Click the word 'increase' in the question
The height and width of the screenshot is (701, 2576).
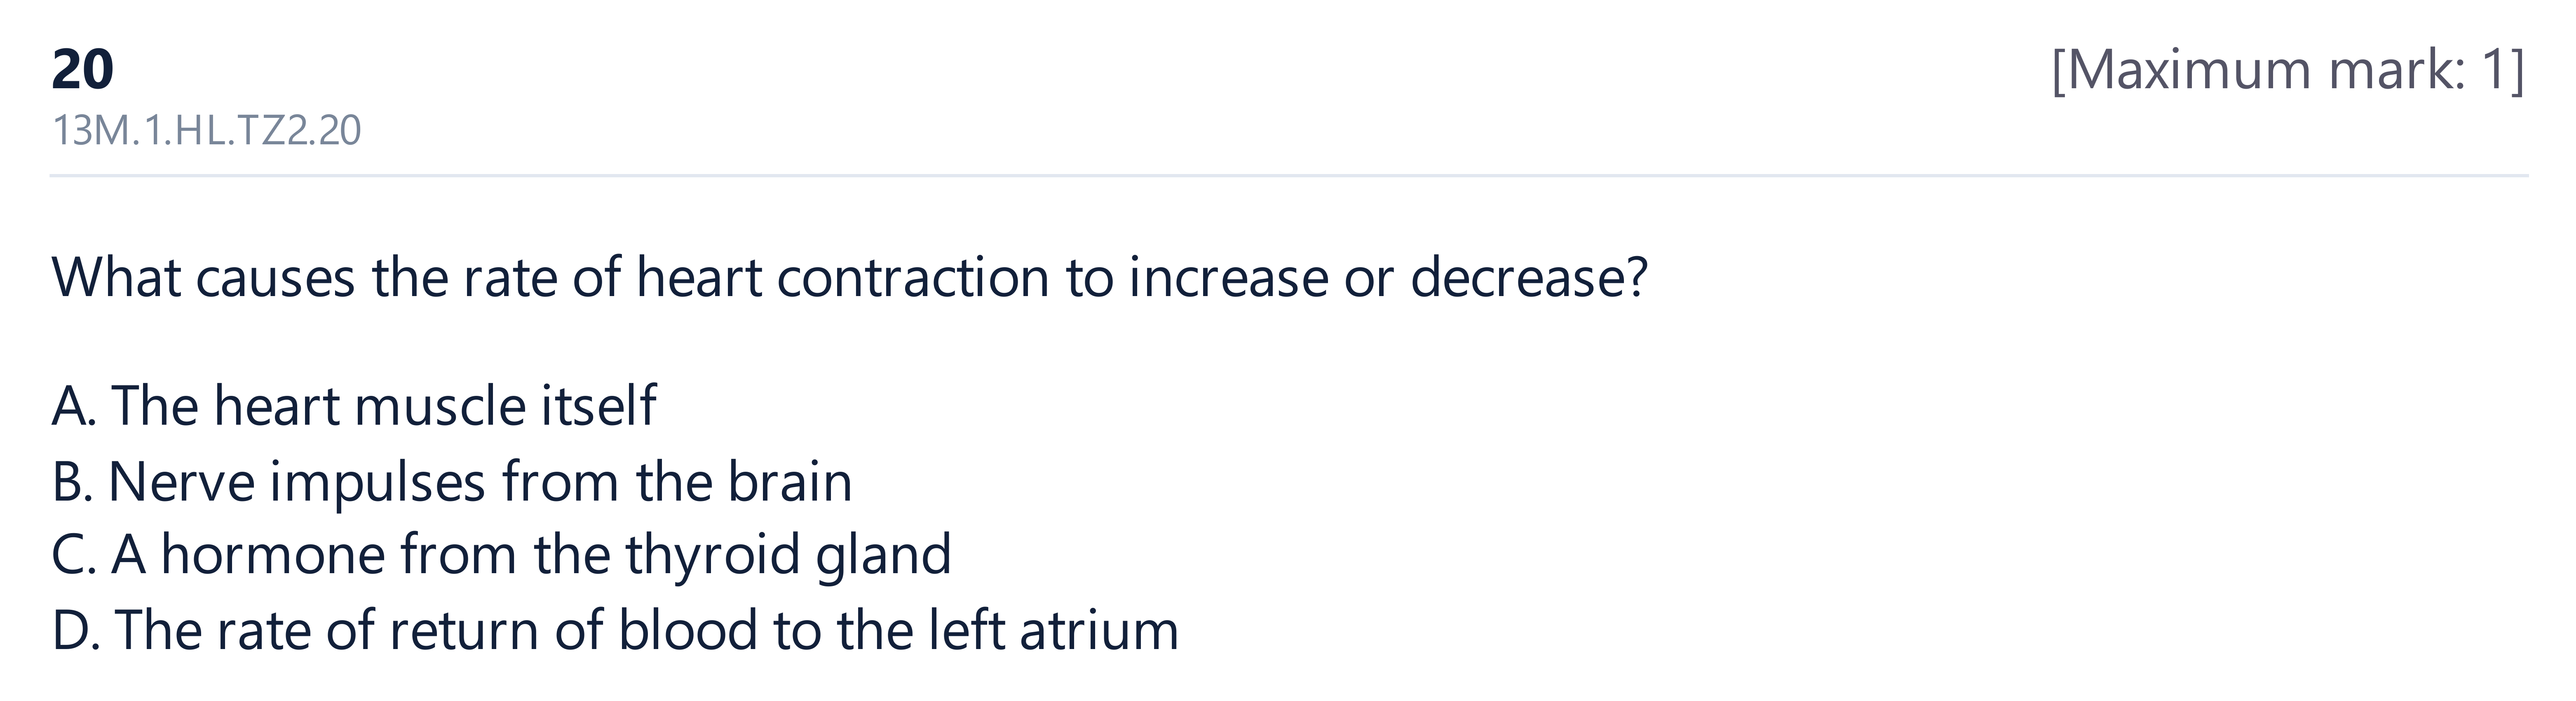tap(1228, 277)
